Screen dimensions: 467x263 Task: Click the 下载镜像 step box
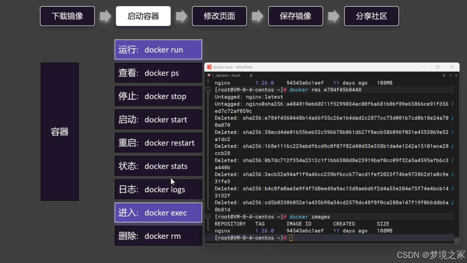[67, 16]
